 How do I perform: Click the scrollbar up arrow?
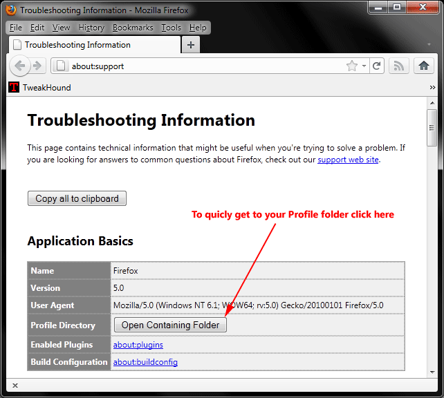(432, 103)
